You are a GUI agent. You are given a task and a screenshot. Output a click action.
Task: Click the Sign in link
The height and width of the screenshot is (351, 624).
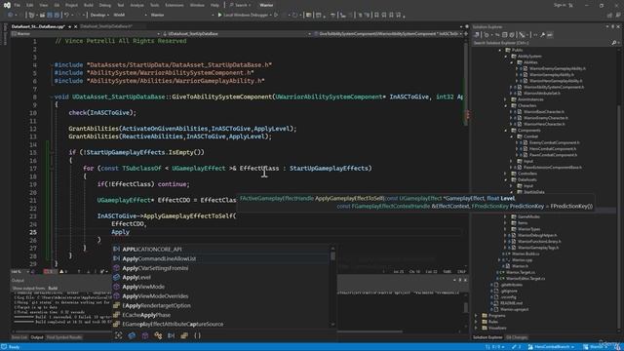pos(560,5)
